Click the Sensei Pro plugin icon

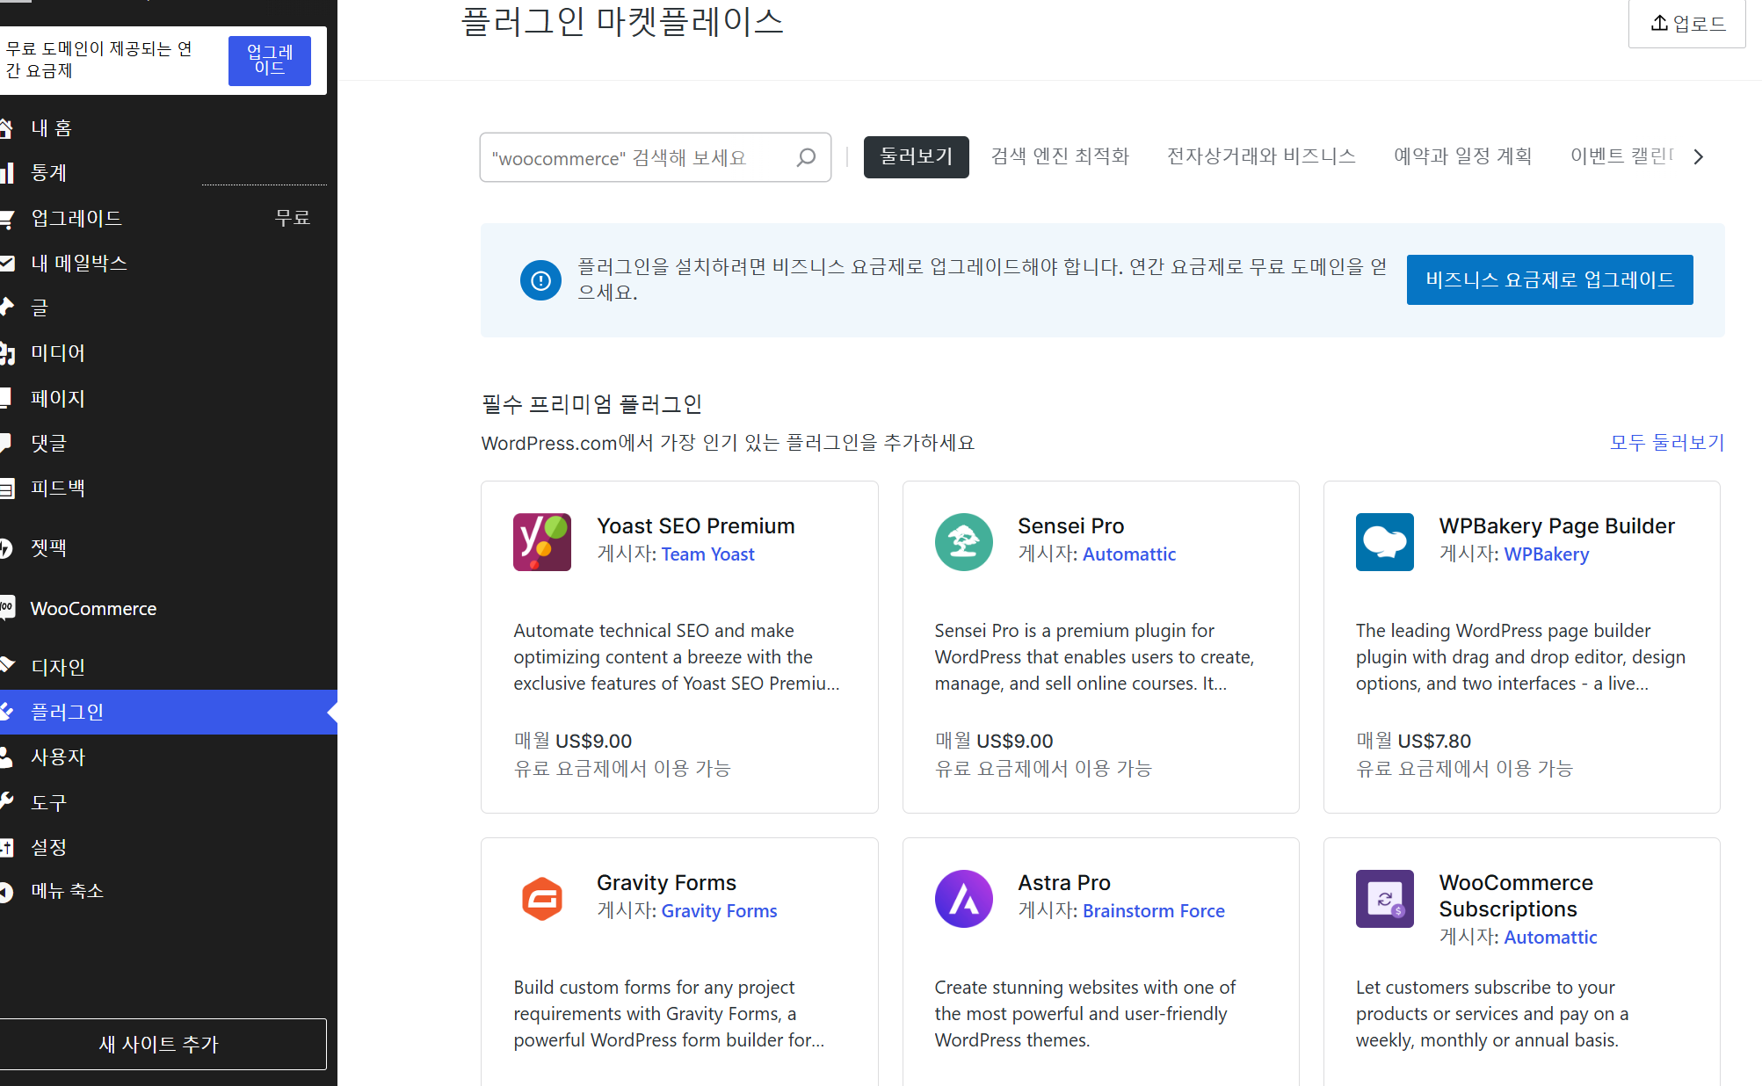click(963, 542)
